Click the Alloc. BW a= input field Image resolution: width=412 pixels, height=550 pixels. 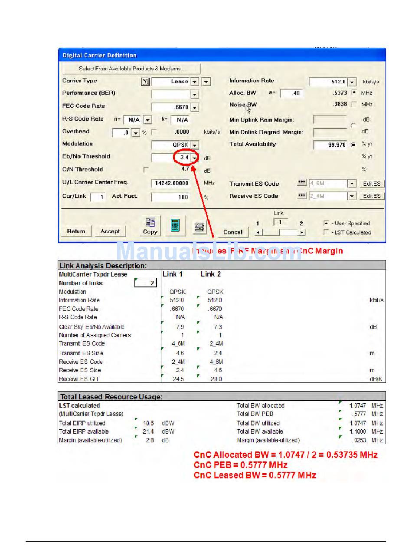pyautogui.click(x=292, y=93)
